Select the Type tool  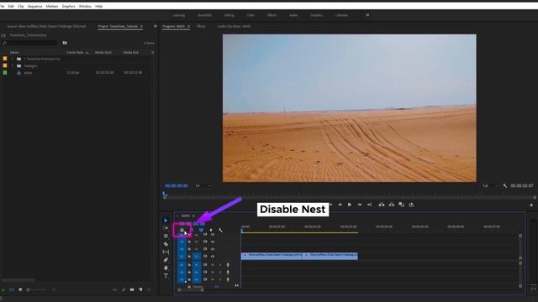pyautogui.click(x=166, y=276)
